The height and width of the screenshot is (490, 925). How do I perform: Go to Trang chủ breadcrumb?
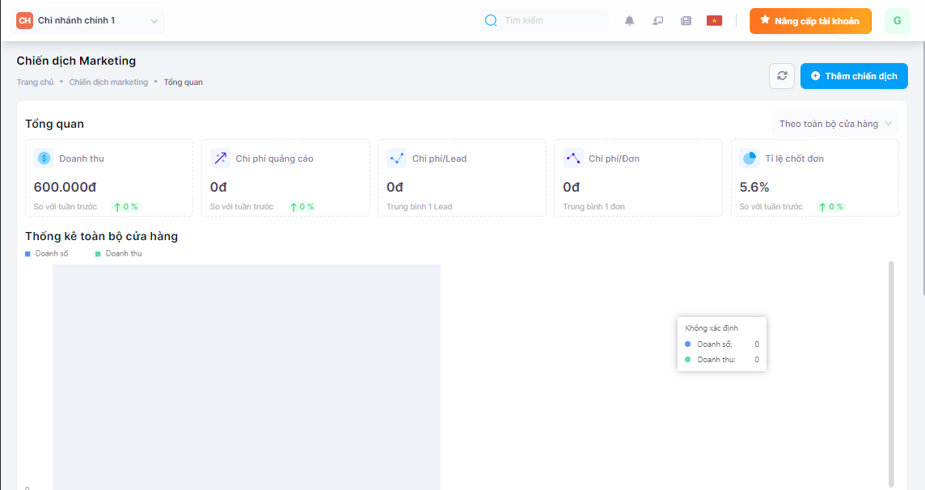click(x=35, y=82)
